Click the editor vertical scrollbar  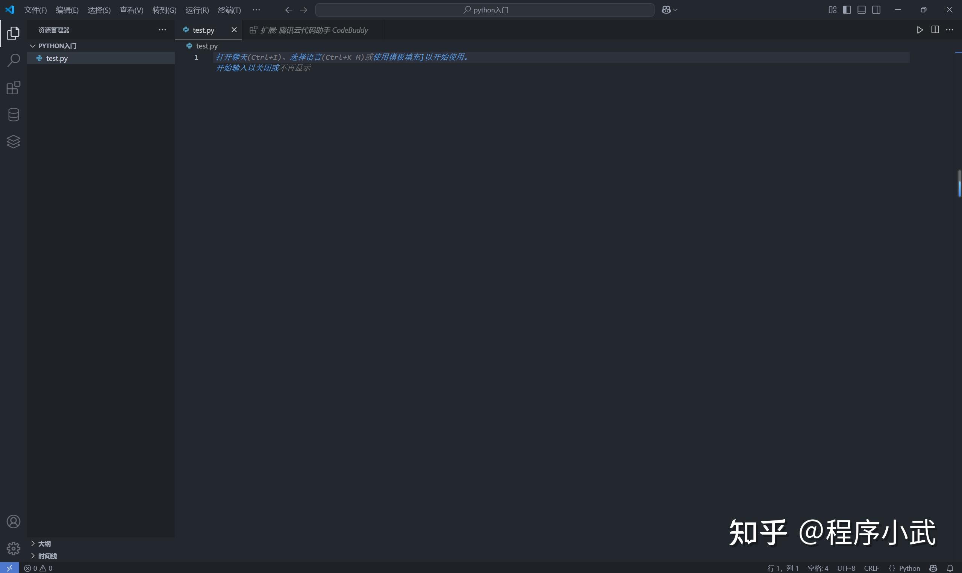tap(959, 184)
